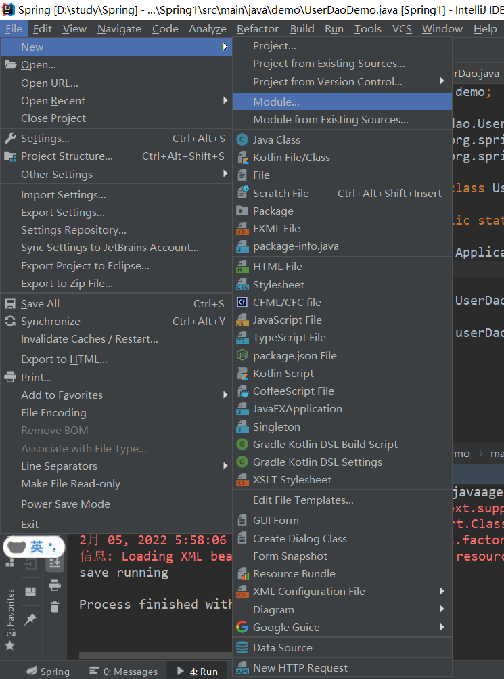This screenshot has width=504, height=679.
Task: Click the Stylesheet CSS icon
Action: point(242,284)
